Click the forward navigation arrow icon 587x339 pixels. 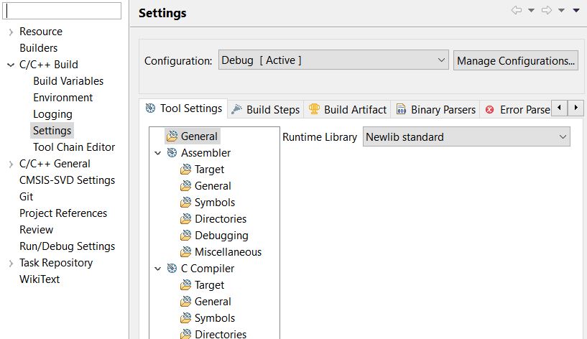pyautogui.click(x=546, y=10)
